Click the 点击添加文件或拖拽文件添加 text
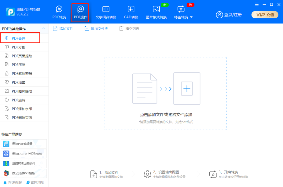The image size is (283, 187). [166, 115]
